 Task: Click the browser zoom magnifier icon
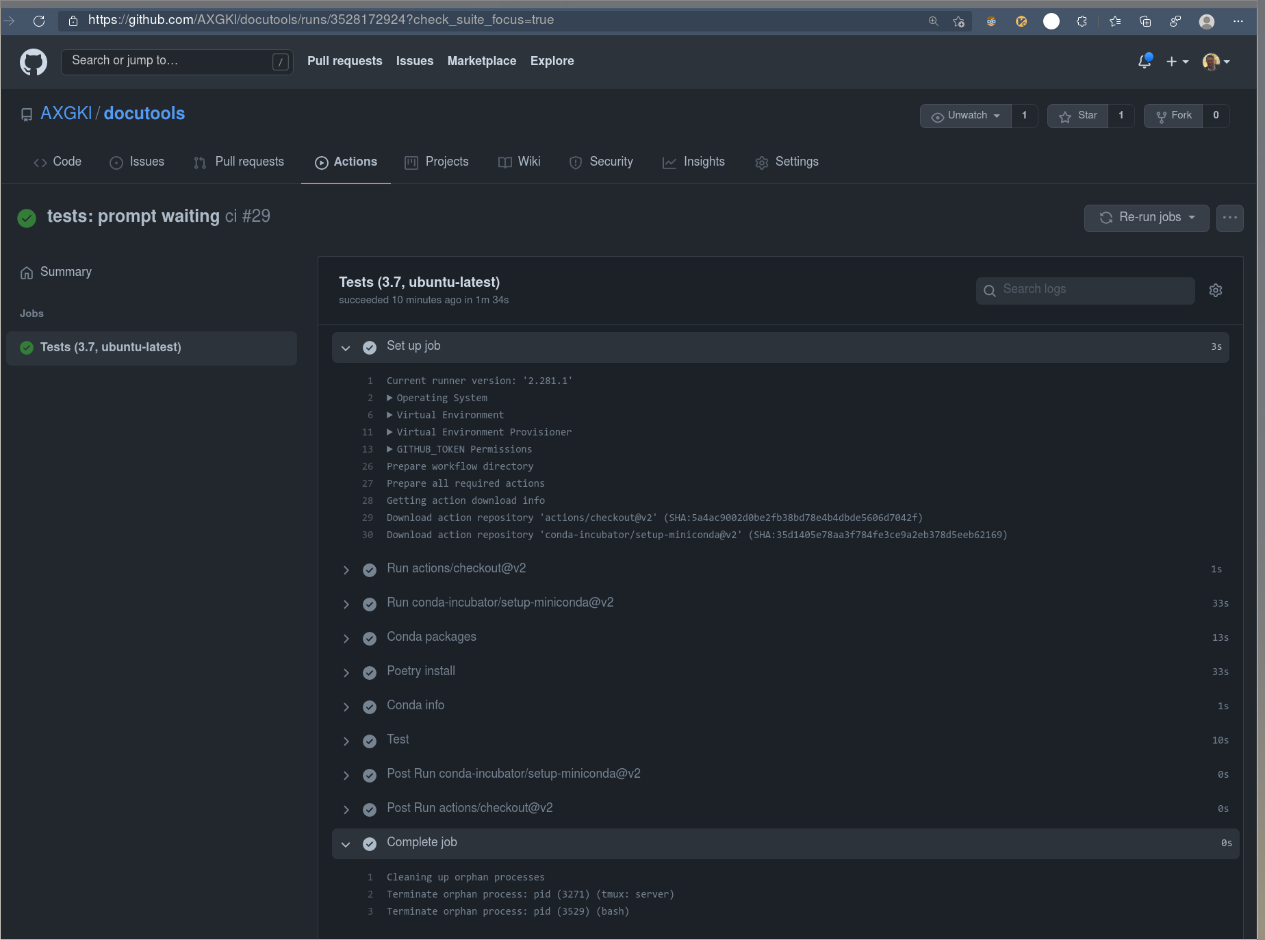pyautogui.click(x=933, y=21)
